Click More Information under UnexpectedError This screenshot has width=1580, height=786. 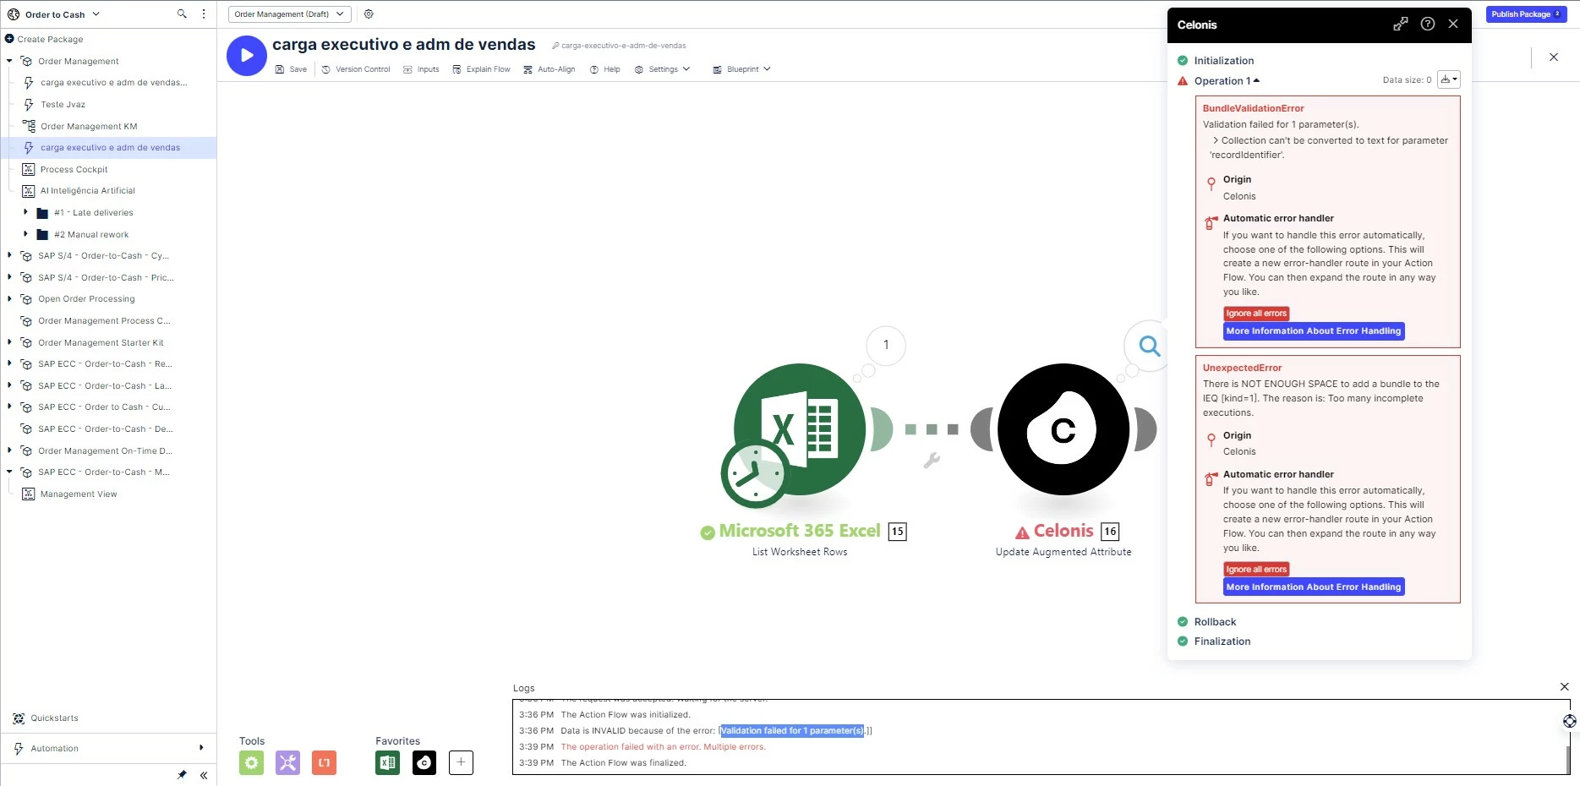[1314, 587]
